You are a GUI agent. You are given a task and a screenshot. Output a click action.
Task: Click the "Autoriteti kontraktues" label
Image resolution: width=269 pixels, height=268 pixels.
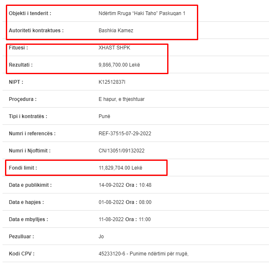click(x=36, y=31)
